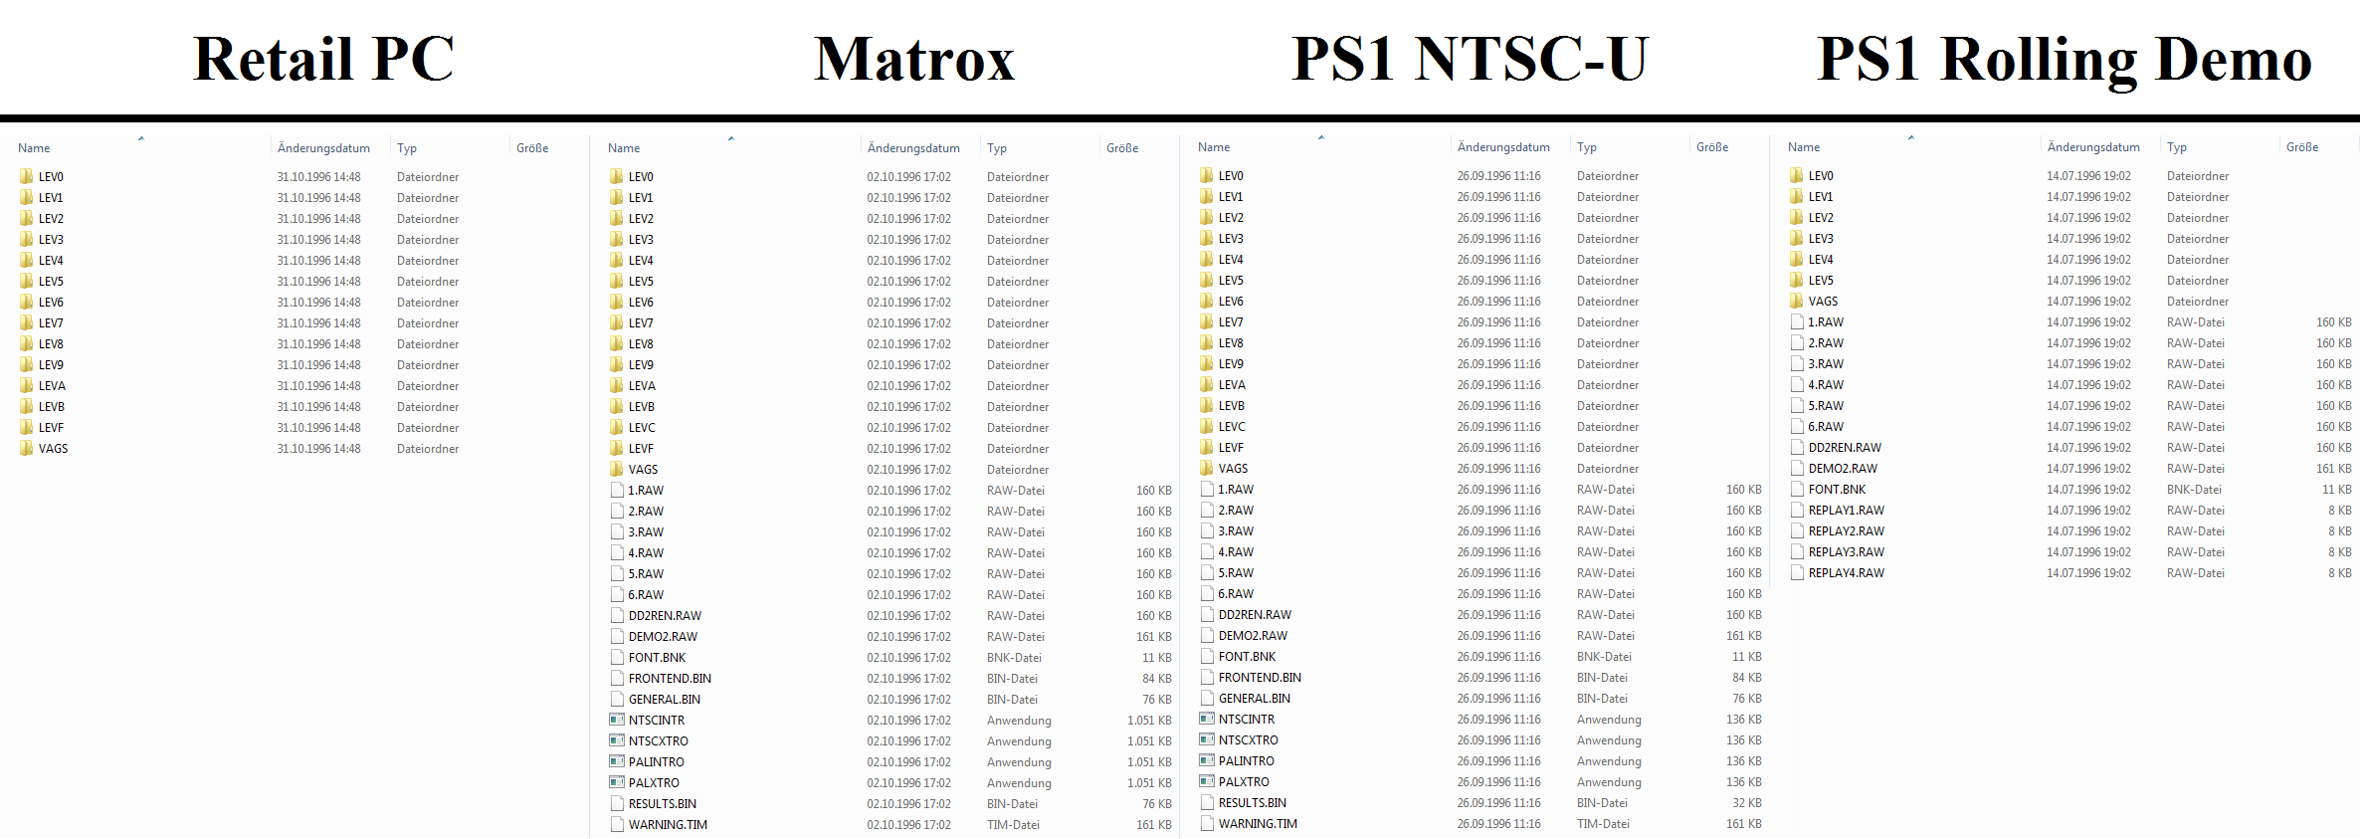Screen dimensions: 2360x839
Task: Click PALXTRO application icon in PS1 NTSC-U list
Action: [1207, 782]
